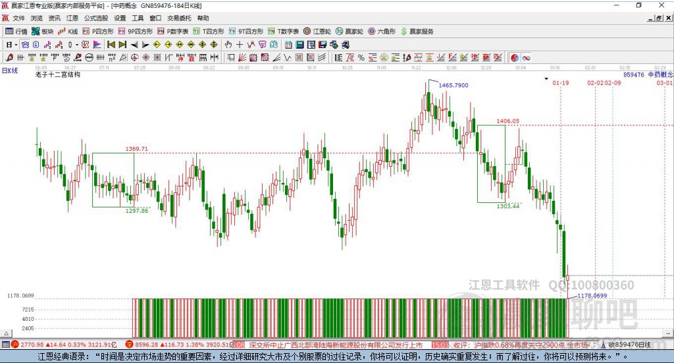Click the yin-yang taiji icon
The width and height of the screenshot is (674, 363).
coord(515,58)
